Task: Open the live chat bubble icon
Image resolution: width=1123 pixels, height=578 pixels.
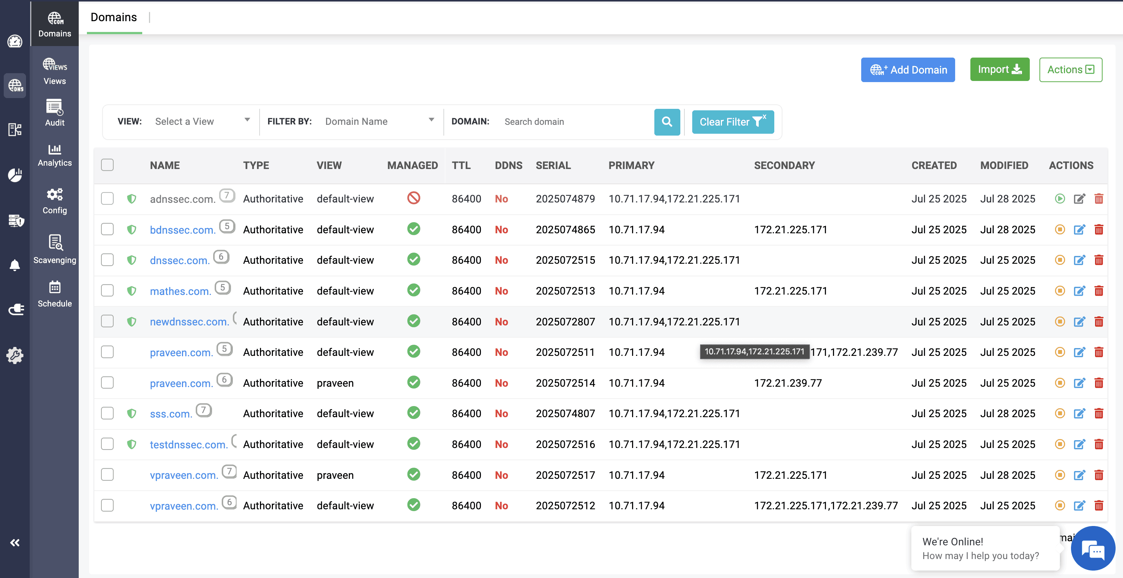Action: 1093,548
